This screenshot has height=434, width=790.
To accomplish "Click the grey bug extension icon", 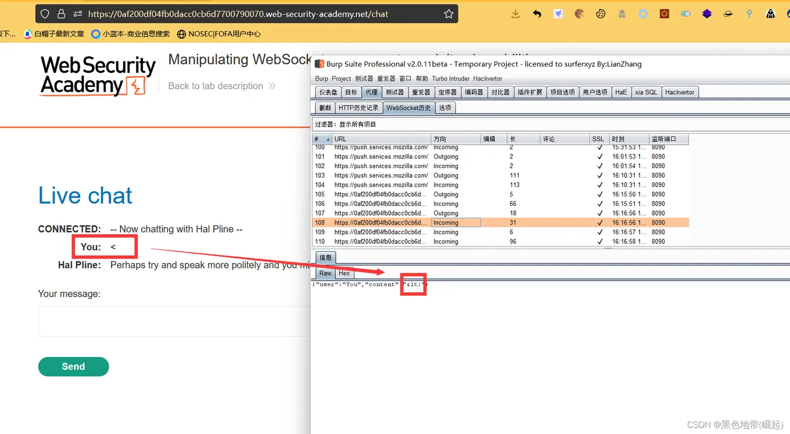I will coord(622,14).
